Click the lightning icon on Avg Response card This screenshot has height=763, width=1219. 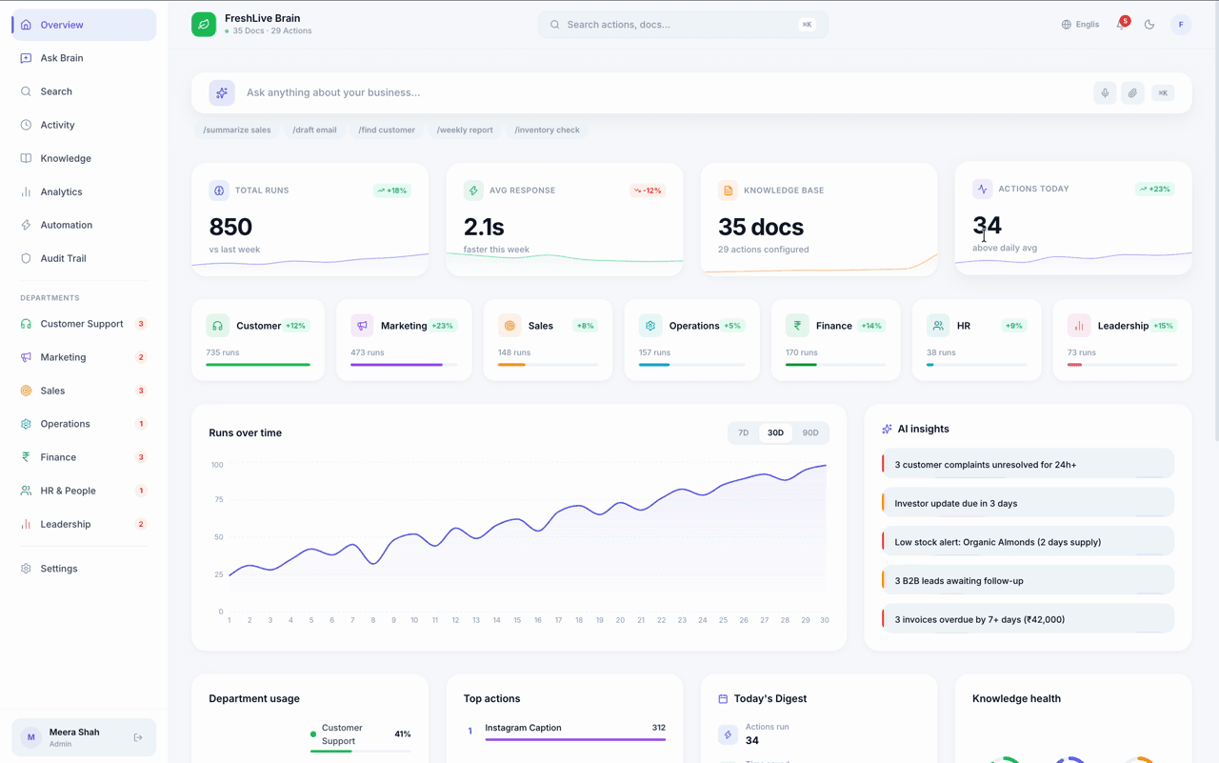click(x=473, y=191)
